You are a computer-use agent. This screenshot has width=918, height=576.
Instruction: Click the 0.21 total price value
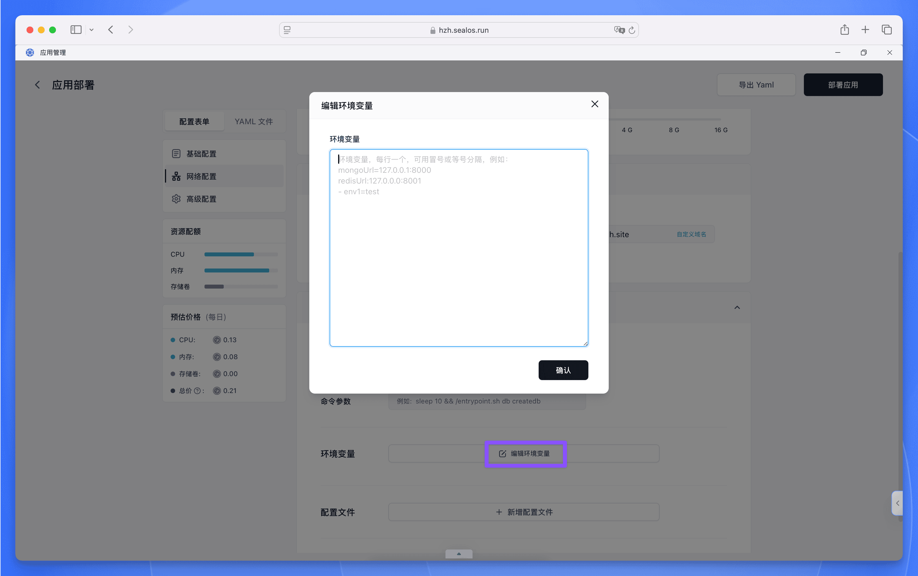tap(229, 390)
